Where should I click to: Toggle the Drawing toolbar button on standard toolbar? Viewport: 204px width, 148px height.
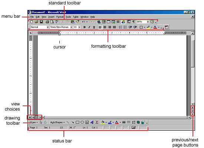(123, 22)
